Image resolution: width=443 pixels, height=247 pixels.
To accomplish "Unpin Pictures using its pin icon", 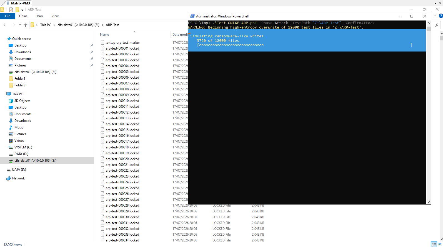I will [92, 65].
